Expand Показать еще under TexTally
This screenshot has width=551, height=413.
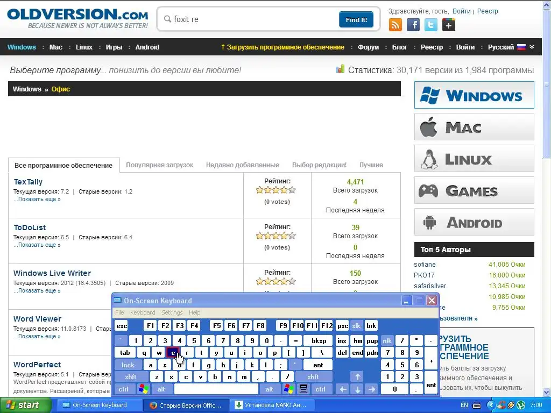click(37, 199)
